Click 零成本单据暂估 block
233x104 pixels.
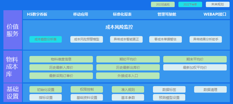tap(166, 39)
